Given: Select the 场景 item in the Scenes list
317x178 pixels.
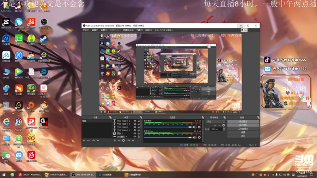Looking at the screenshot, I should (x=97, y=121).
